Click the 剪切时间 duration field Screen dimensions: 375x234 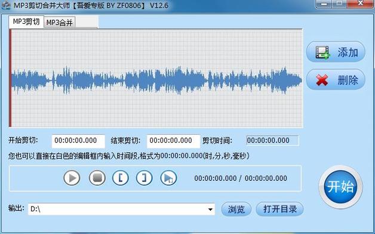tap(272, 140)
